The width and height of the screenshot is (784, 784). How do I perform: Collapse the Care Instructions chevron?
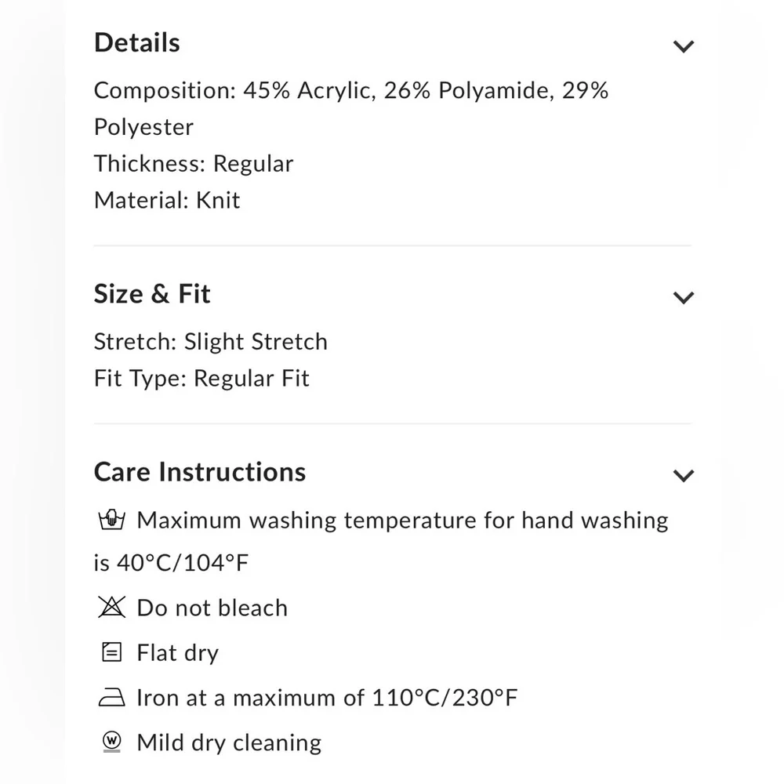(x=684, y=476)
